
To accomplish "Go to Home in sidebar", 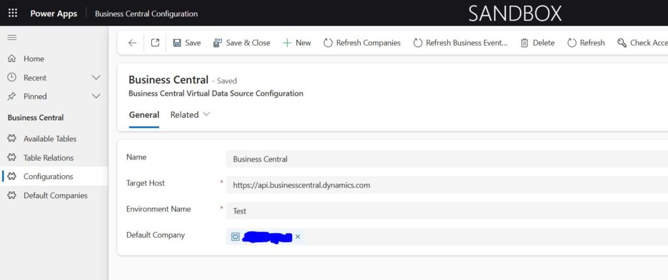I will click(x=33, y=59).
